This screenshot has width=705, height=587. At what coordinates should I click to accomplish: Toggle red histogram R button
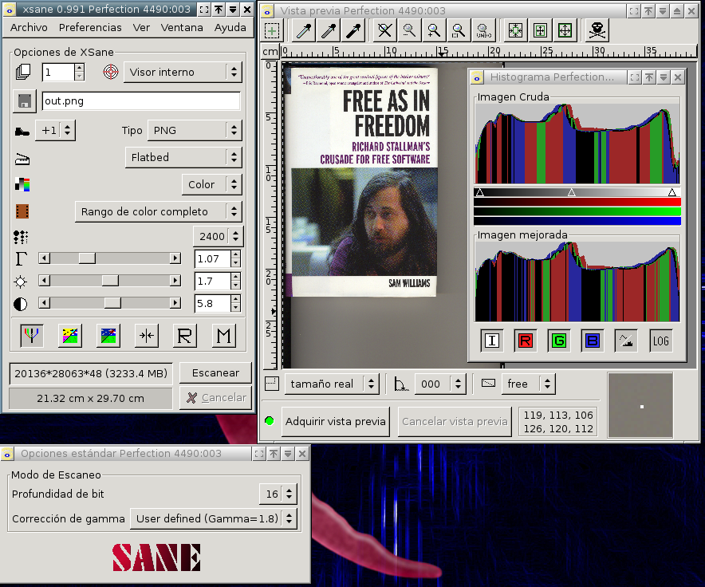click(525, 341)
